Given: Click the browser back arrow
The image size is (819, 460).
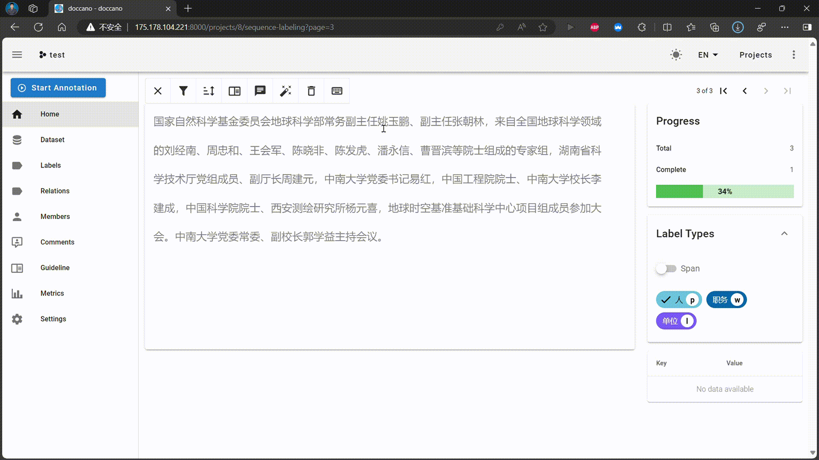Looking at the screenshot, I should point(15,27).
